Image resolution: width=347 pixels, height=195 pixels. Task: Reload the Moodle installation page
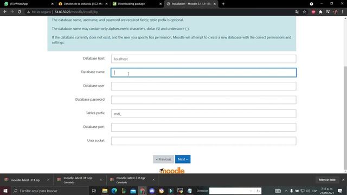pyautogui.click(x=20, y=12)
